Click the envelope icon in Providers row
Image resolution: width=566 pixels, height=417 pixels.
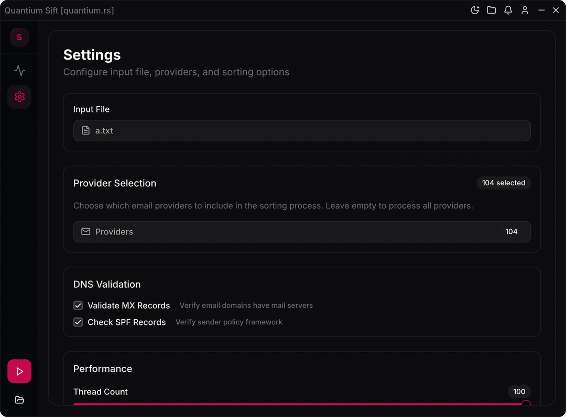click(x=85, y=231)
